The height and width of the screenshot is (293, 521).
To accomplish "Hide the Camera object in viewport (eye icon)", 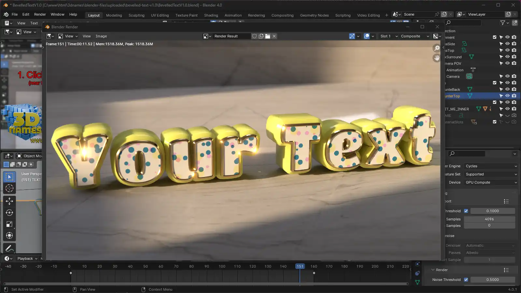I will coord(507,76).
